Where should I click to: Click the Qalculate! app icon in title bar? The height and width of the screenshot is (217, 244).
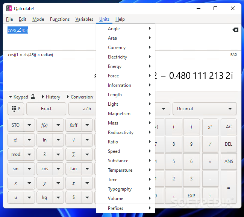(9, 8)
